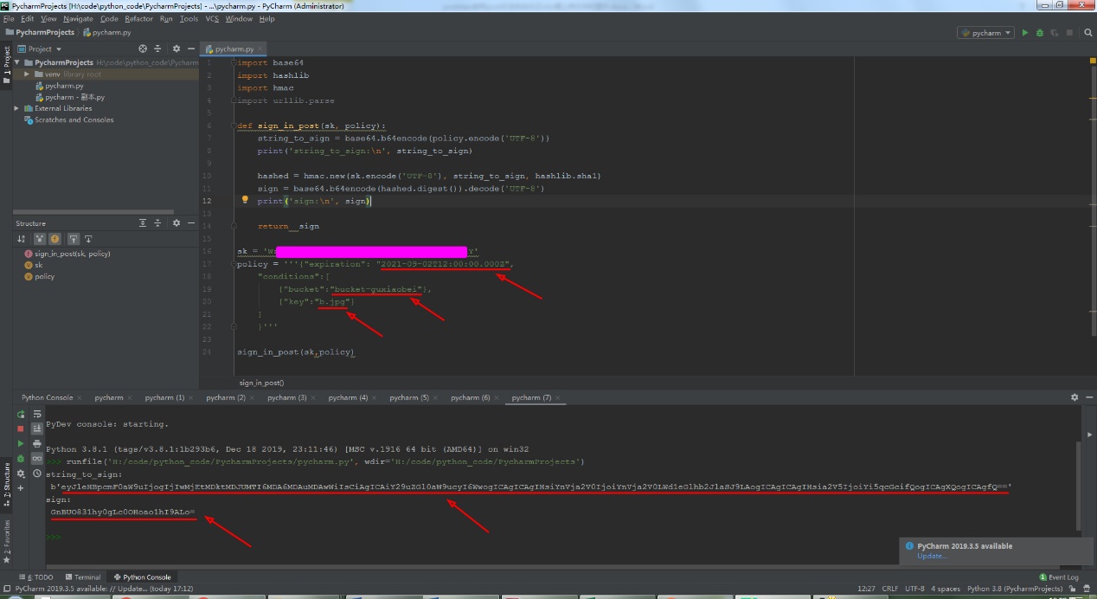Close the pycharm.py editor tab

point(260,49)
